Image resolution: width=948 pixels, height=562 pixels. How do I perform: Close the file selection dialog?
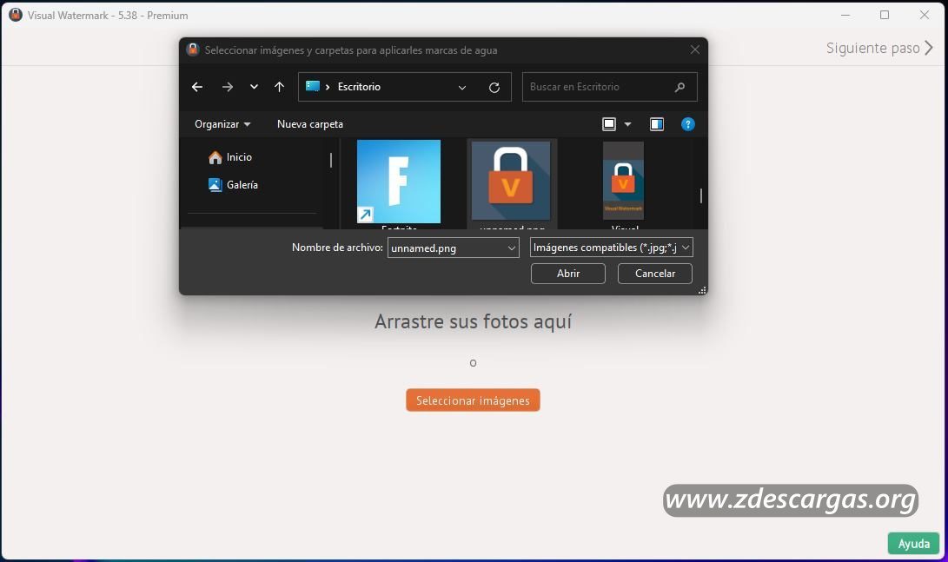694,50
